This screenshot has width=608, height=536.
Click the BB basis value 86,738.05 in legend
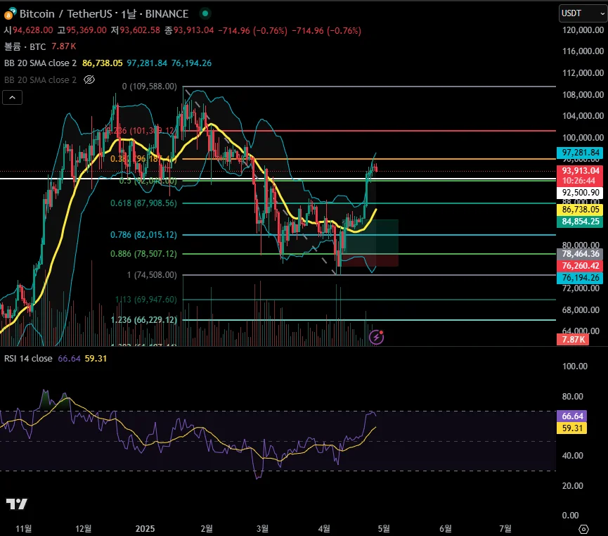[103, 63]
